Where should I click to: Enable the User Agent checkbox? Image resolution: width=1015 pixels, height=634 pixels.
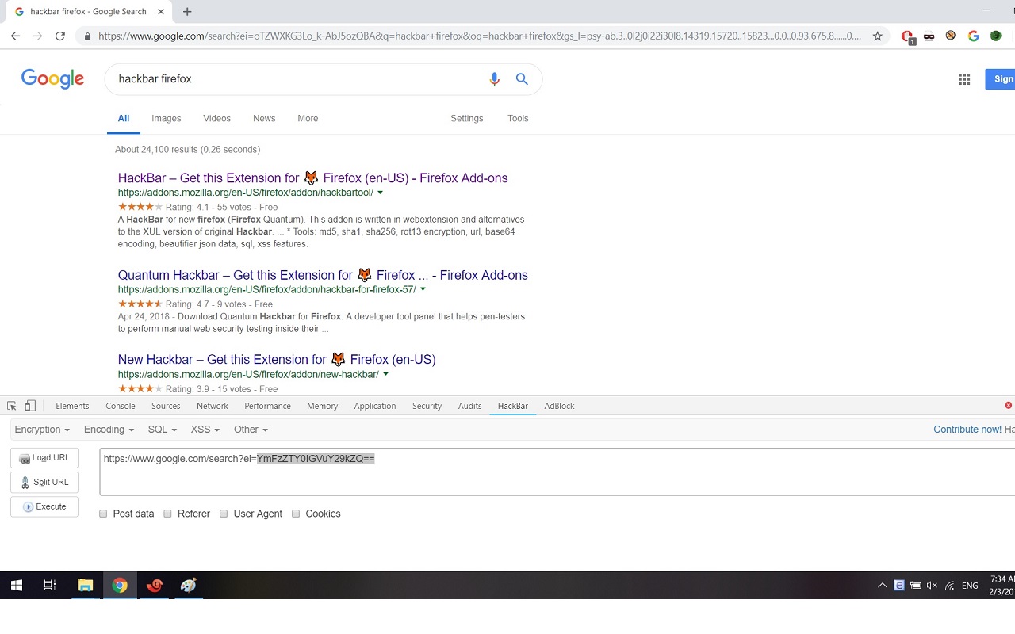tap(224, 514)
